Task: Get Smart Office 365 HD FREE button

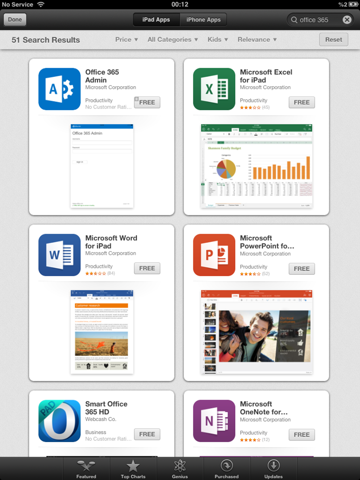Action: tap(147, 434)
